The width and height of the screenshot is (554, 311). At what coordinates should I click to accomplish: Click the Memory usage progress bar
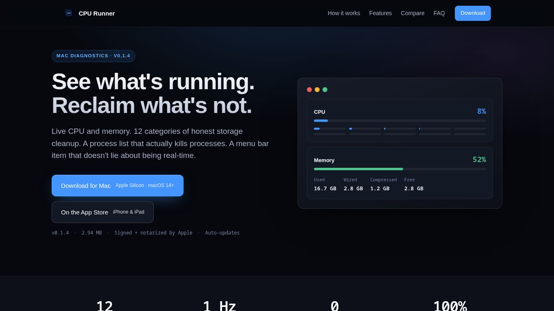tap(400, 169)
